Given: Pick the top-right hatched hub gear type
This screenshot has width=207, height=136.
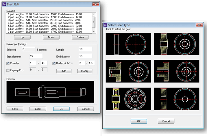Looking at the screenshot, I should (x=177, y=43).
